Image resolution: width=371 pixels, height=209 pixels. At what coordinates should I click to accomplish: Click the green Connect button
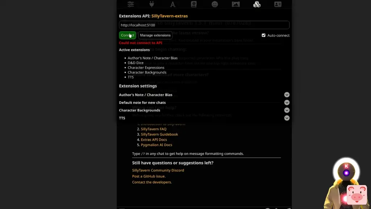[x=128, y=35]
